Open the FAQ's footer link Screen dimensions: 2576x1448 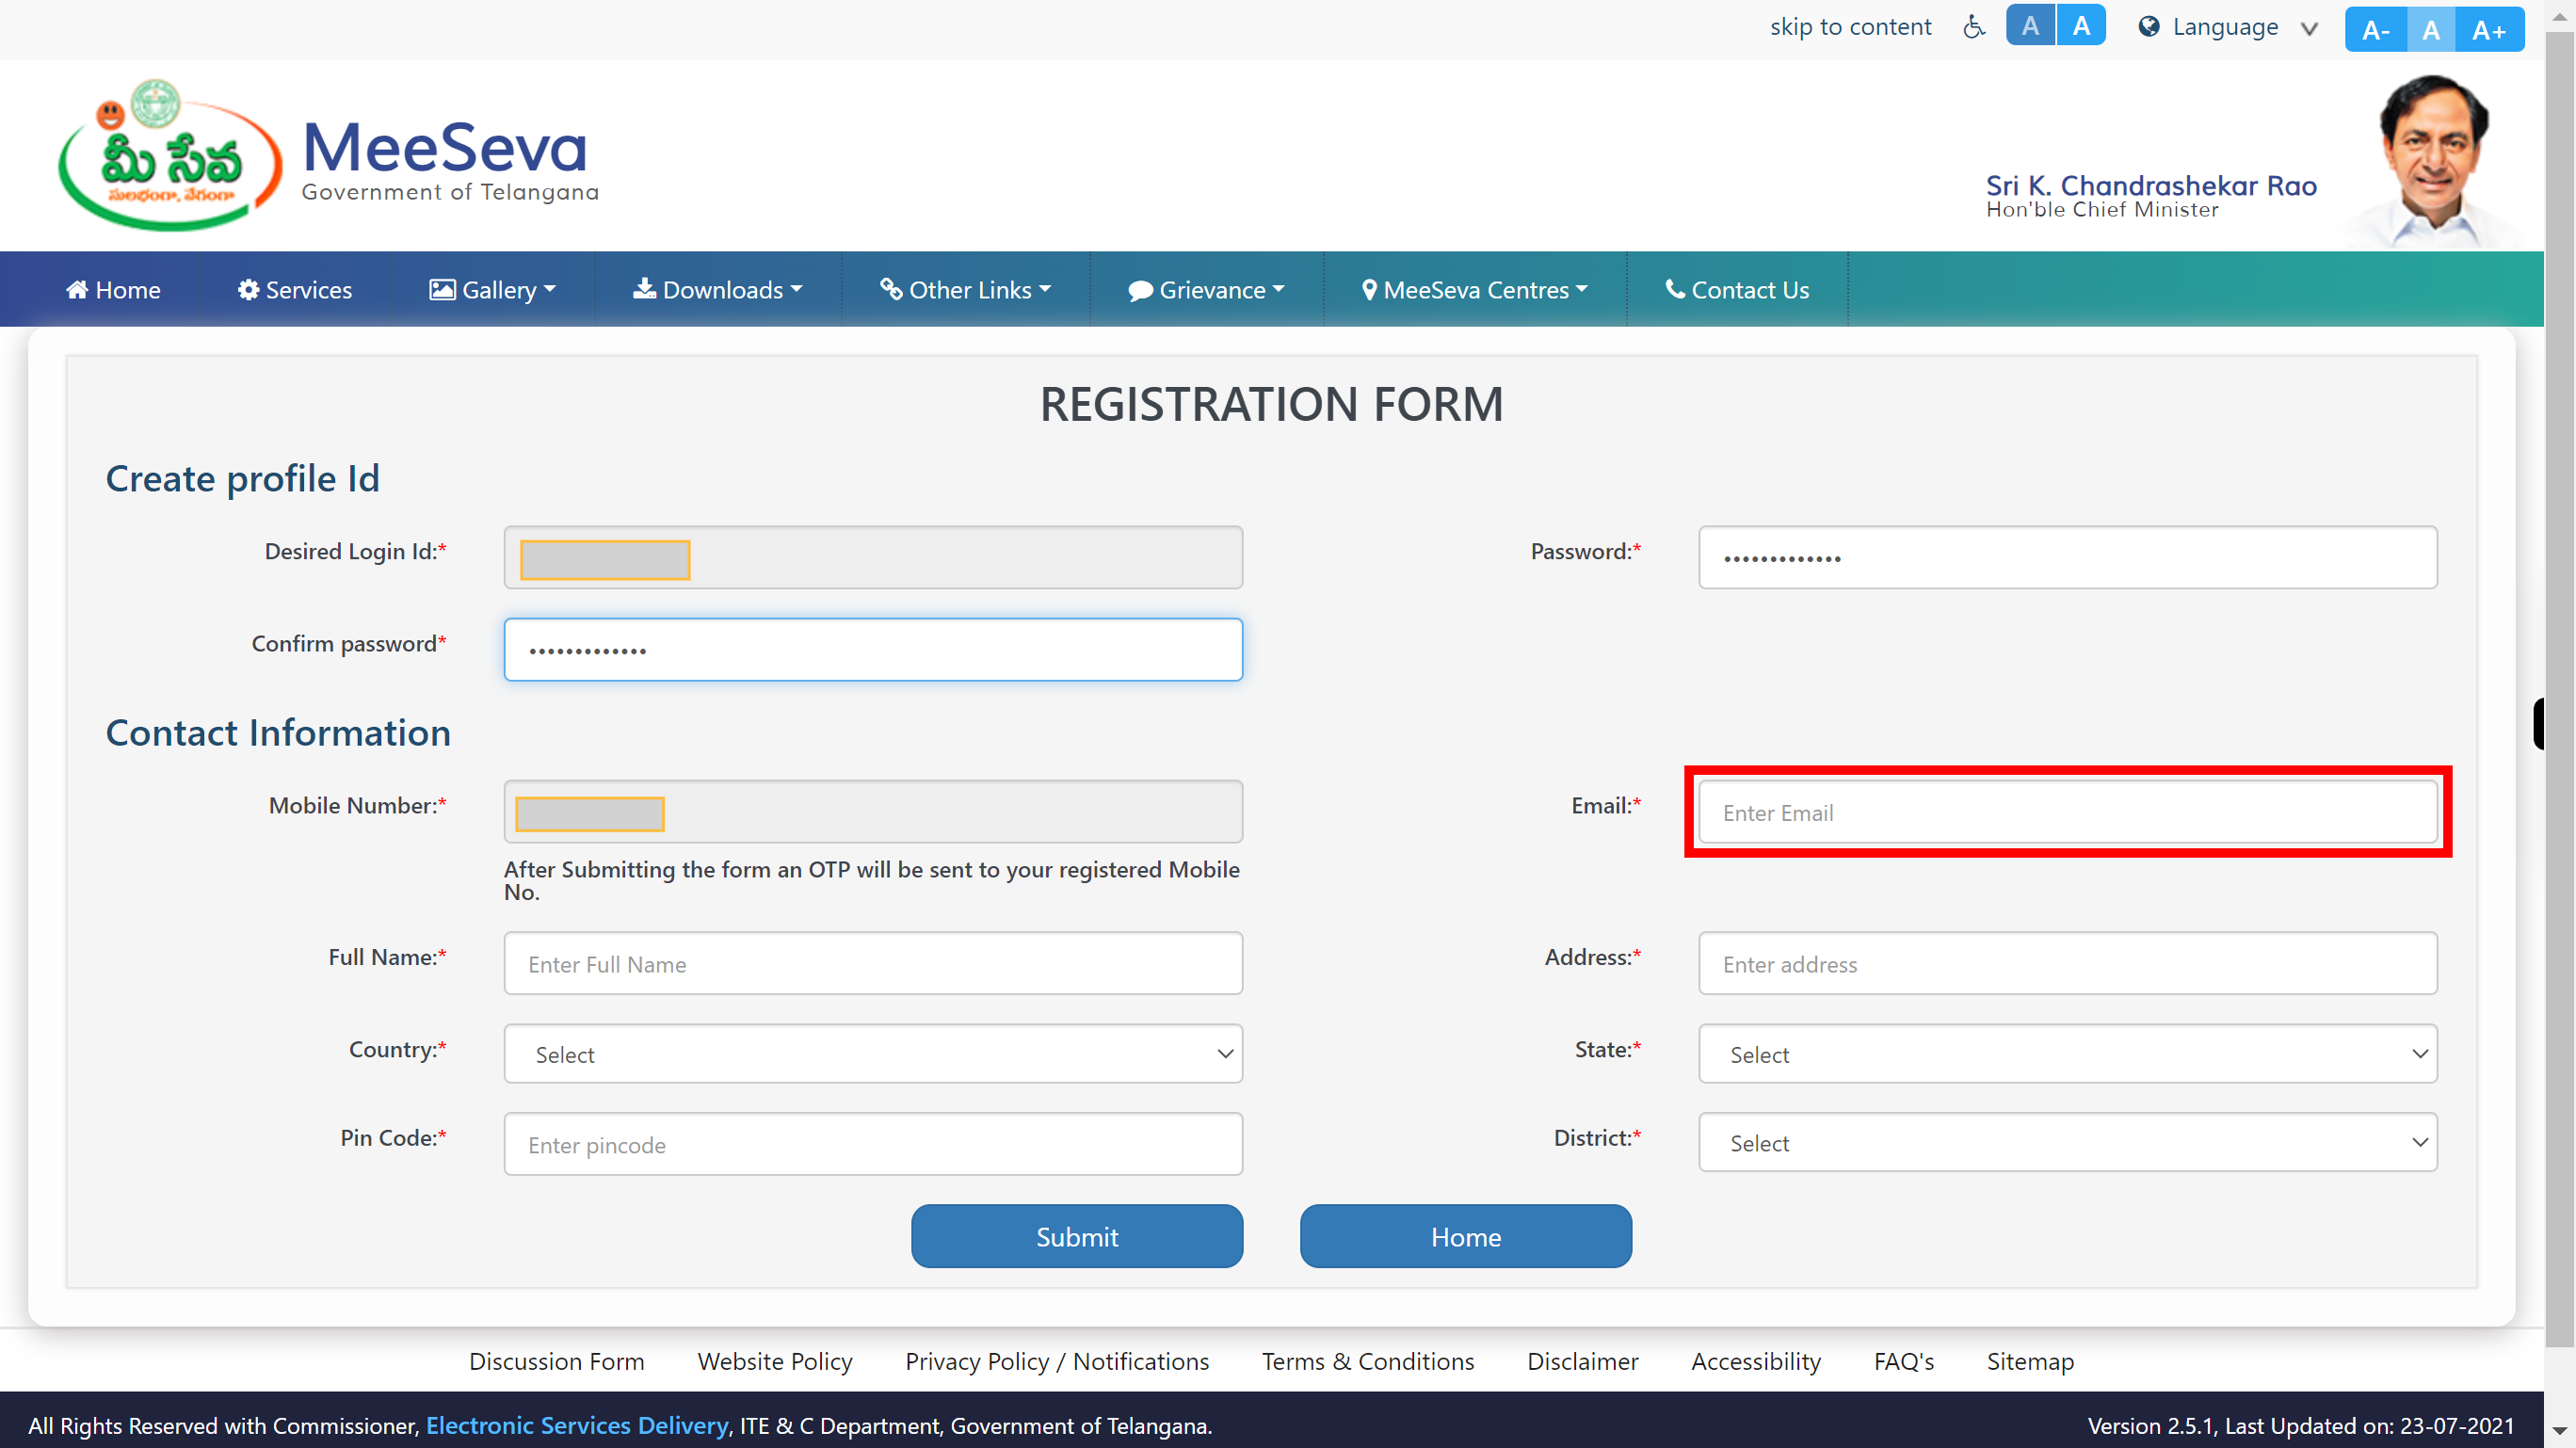pos(1904,1362)
